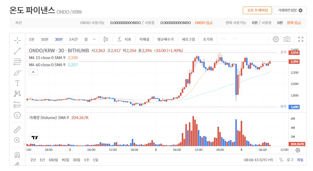
Task: Open 거래화면 설정 settings
Action: coord(290,10)
